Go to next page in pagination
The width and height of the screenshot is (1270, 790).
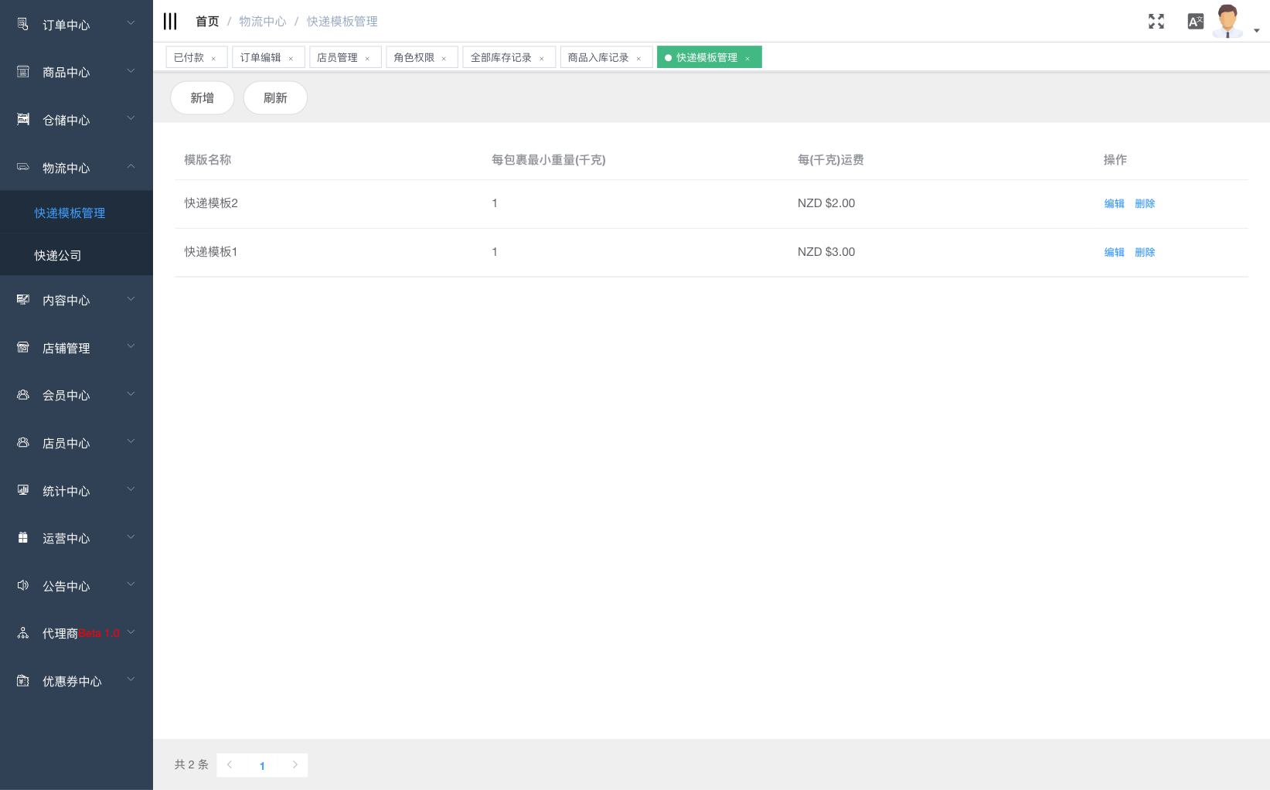pyautogui.click(x=295, y=765)
